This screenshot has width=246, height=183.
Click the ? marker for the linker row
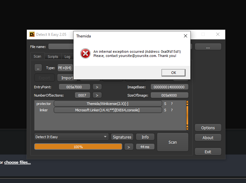point(172,110)
